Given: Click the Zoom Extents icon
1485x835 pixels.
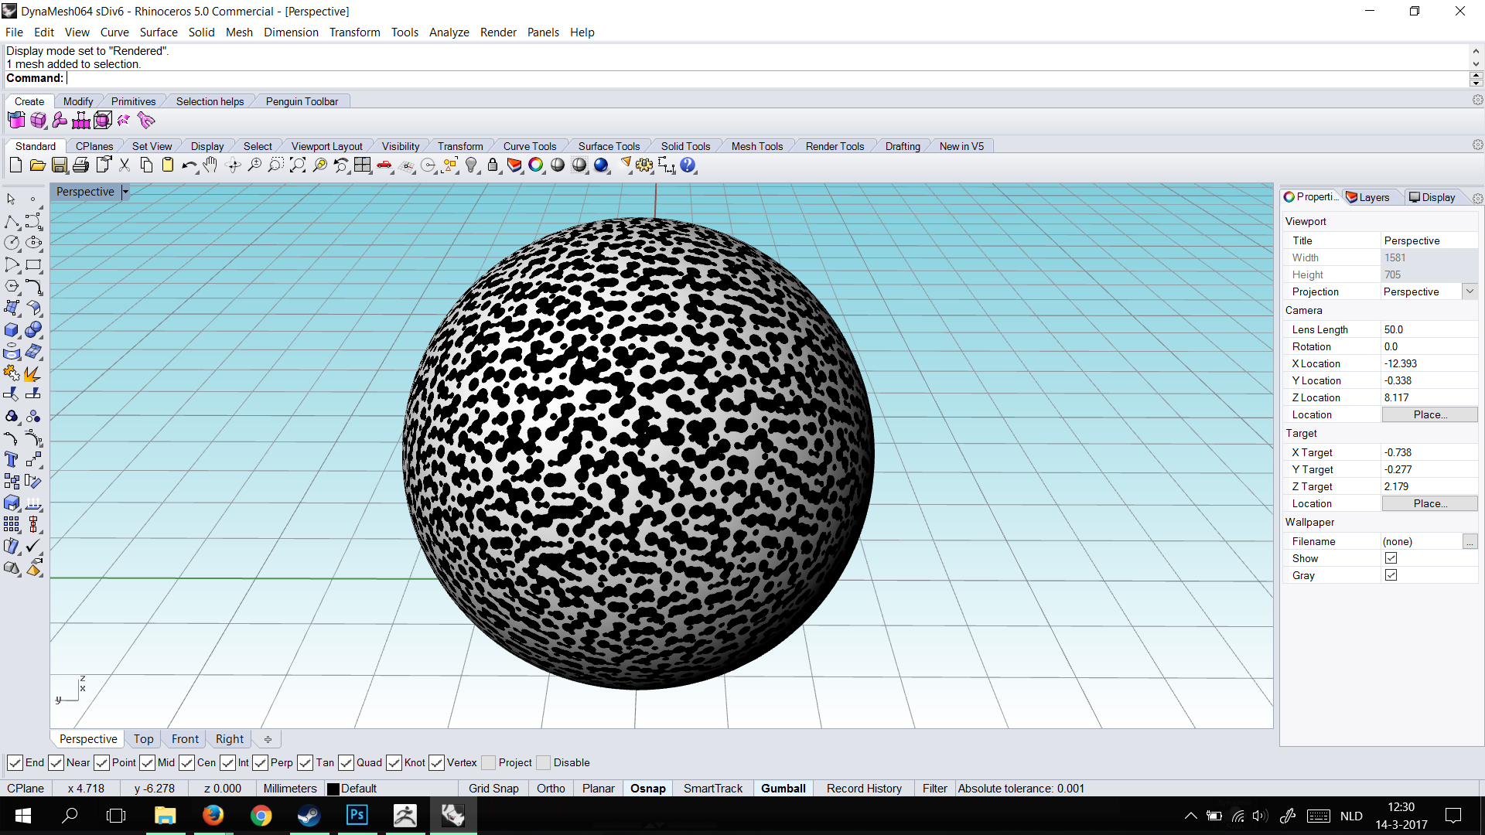Looking at the screenshot, I should coord(297,165).
